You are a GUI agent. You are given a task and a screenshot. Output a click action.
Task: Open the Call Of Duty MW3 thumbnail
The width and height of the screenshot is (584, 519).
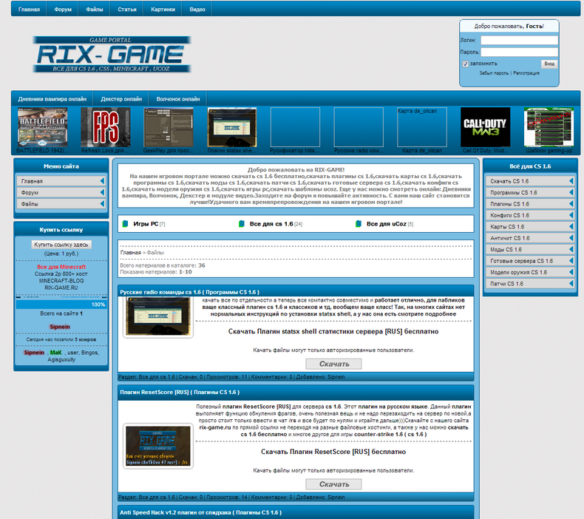(485, 127)
